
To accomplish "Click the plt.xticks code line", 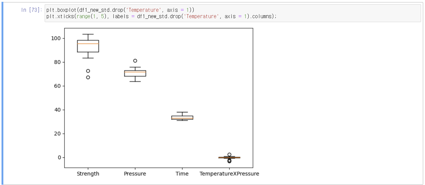I will tap(161, 16).
